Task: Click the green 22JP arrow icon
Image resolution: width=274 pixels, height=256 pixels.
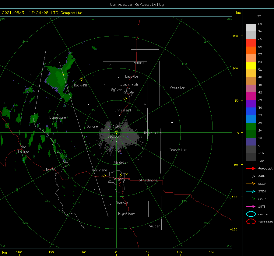Action: point(251,199)
